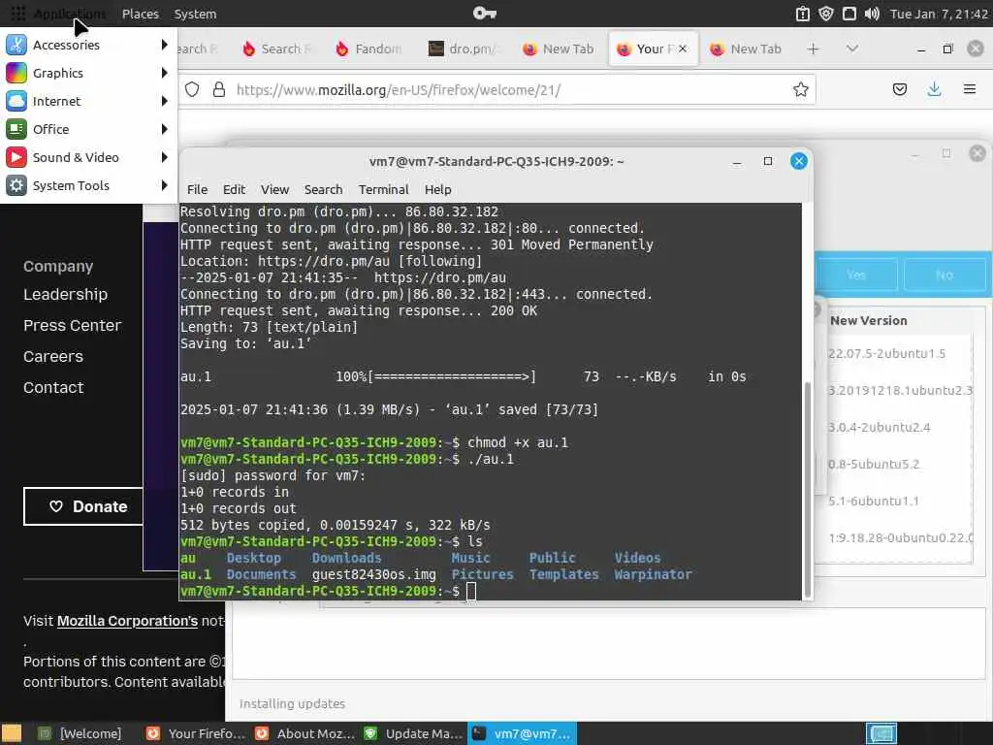The height and width of the screenshot is (745, 993).
Task: Open terminal Edit menu
Action: (234, 189)
